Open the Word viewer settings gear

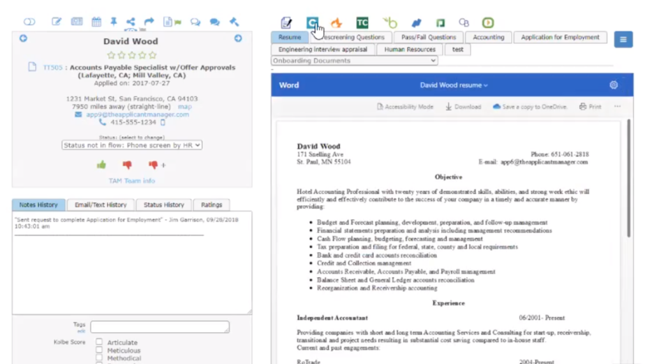[x=613, y=85]
